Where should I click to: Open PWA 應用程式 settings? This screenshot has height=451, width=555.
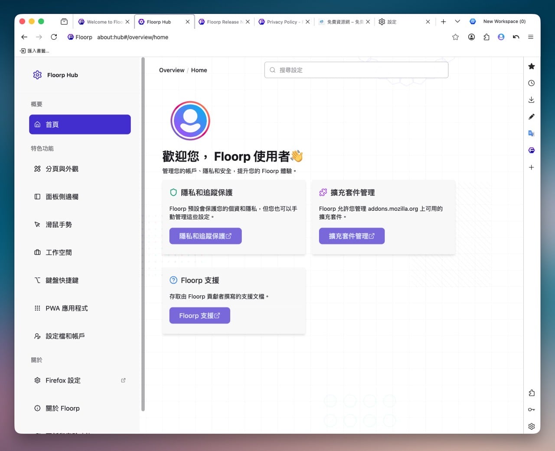80,308
